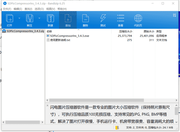Open the Help (帮助) menu

coord(62,9)
